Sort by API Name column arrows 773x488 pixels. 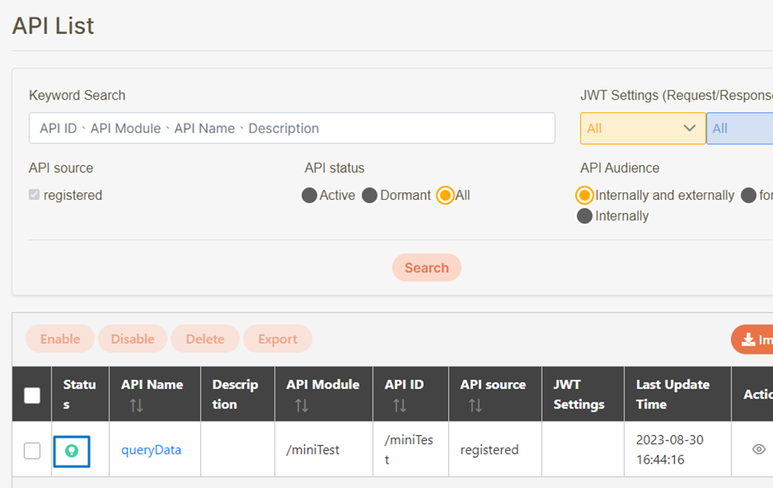tap(136, 406)
